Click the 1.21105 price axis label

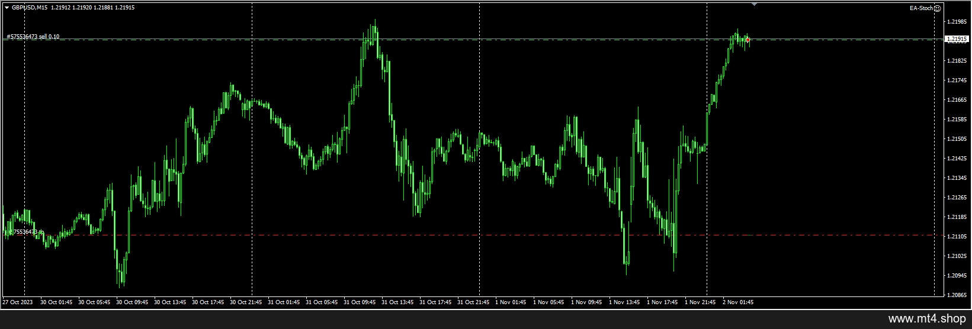coord(957,237)
